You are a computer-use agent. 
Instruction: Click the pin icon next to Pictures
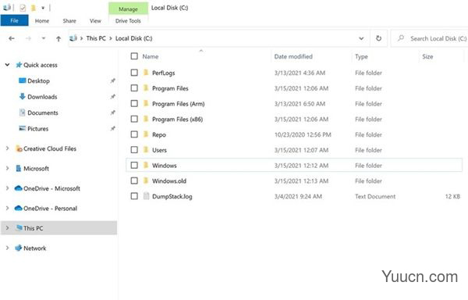[112, 128]
